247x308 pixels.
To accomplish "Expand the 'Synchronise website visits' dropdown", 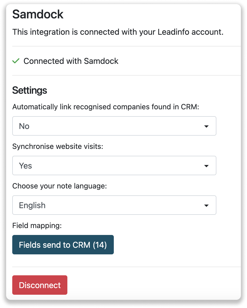I will (114, 165).
